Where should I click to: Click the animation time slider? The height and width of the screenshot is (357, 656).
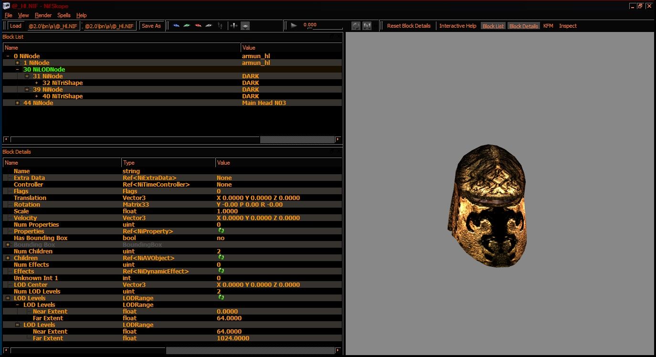[325, 29]
